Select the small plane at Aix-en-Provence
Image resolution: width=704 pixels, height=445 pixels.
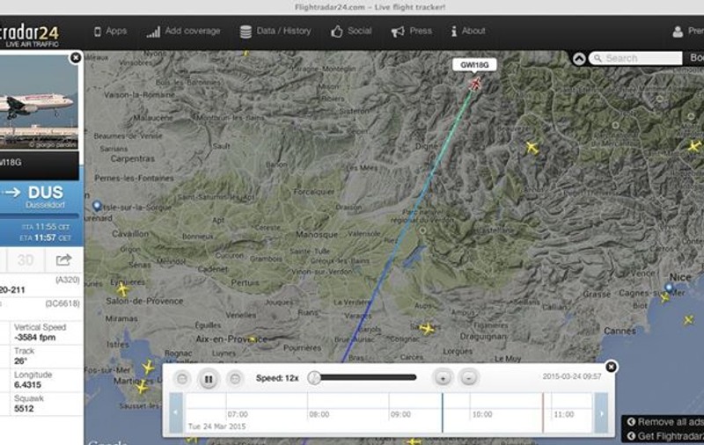click(x=253, y=339)
